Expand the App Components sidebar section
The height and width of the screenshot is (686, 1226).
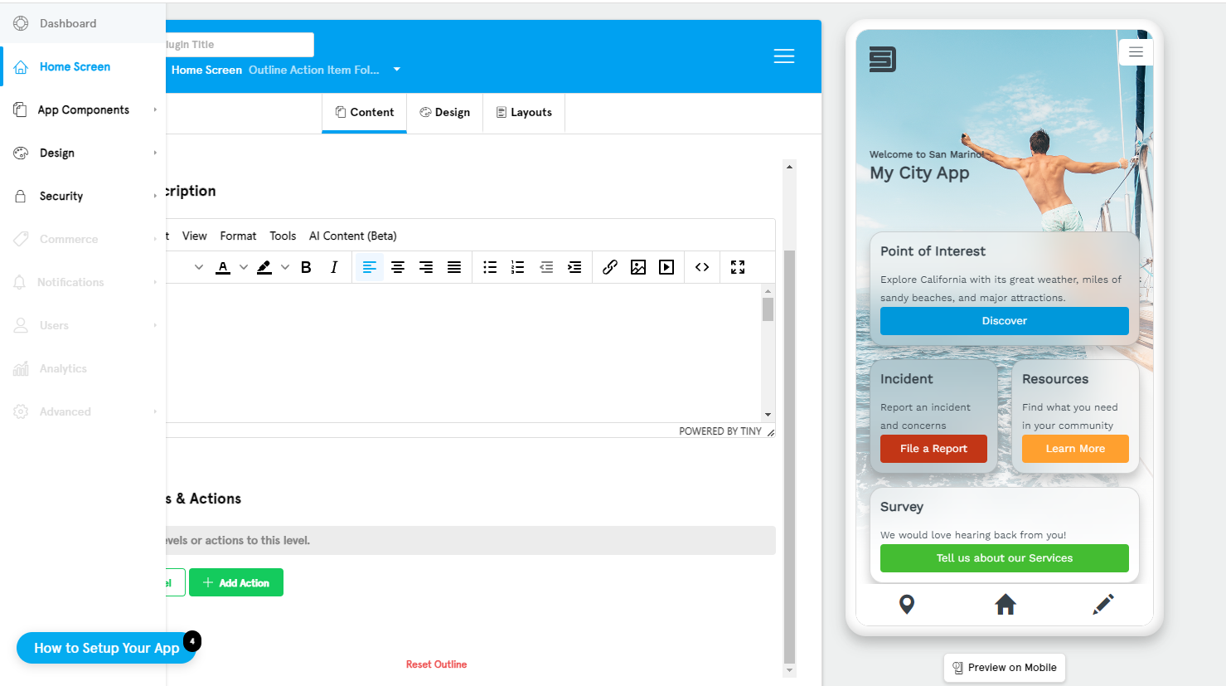point(83,109)
